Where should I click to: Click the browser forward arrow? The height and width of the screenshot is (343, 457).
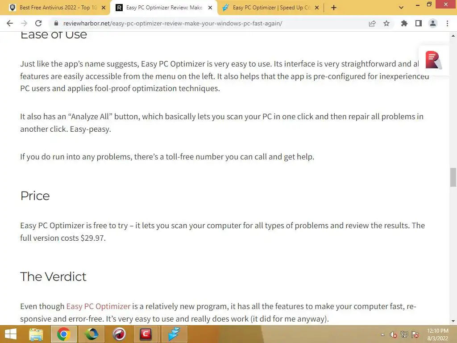(x=24, y=23)
